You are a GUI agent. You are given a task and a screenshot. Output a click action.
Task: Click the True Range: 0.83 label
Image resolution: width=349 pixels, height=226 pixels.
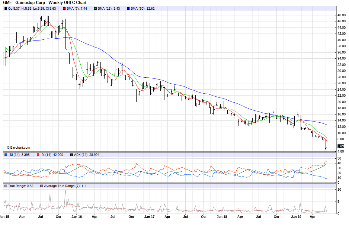coord(21,186)
